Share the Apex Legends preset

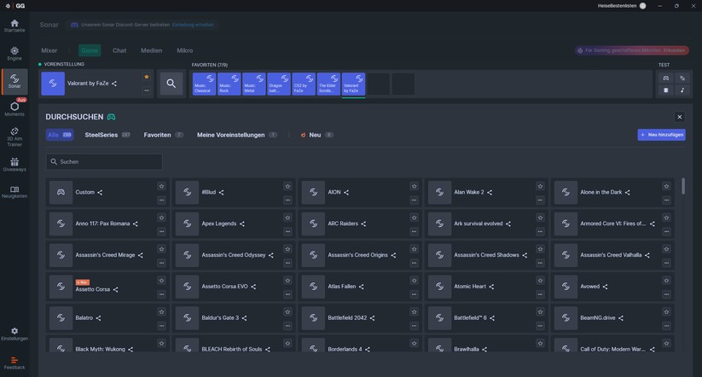click(x=242, y=224)
